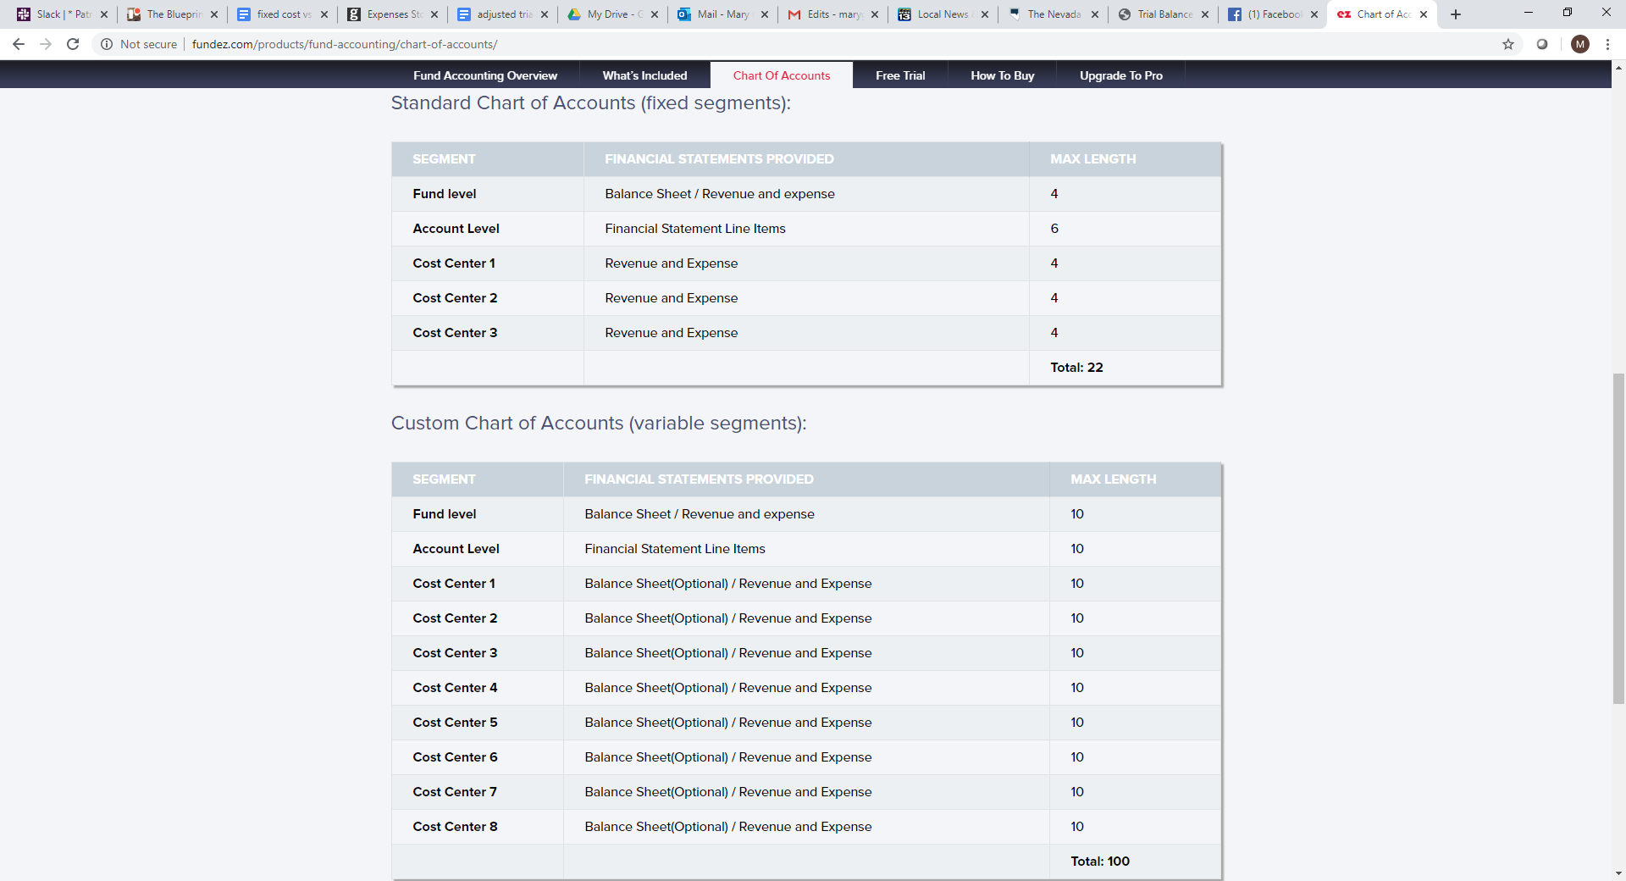The height and width of the screenshot is (881, 1626).
Task: Open the Chrome three-dot menu
Action: tap(1607, 44)
